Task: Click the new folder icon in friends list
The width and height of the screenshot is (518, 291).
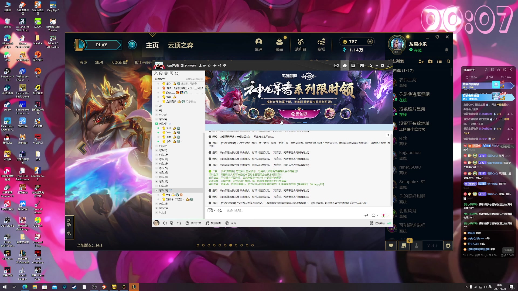Action: (x=430, y=61)
